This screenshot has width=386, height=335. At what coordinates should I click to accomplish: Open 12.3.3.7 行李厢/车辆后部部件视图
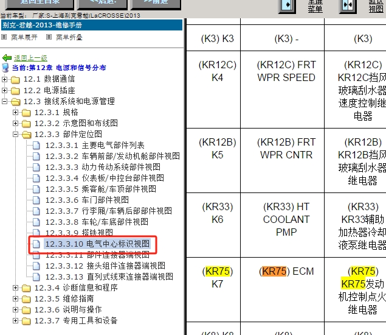tap(109, 211)
